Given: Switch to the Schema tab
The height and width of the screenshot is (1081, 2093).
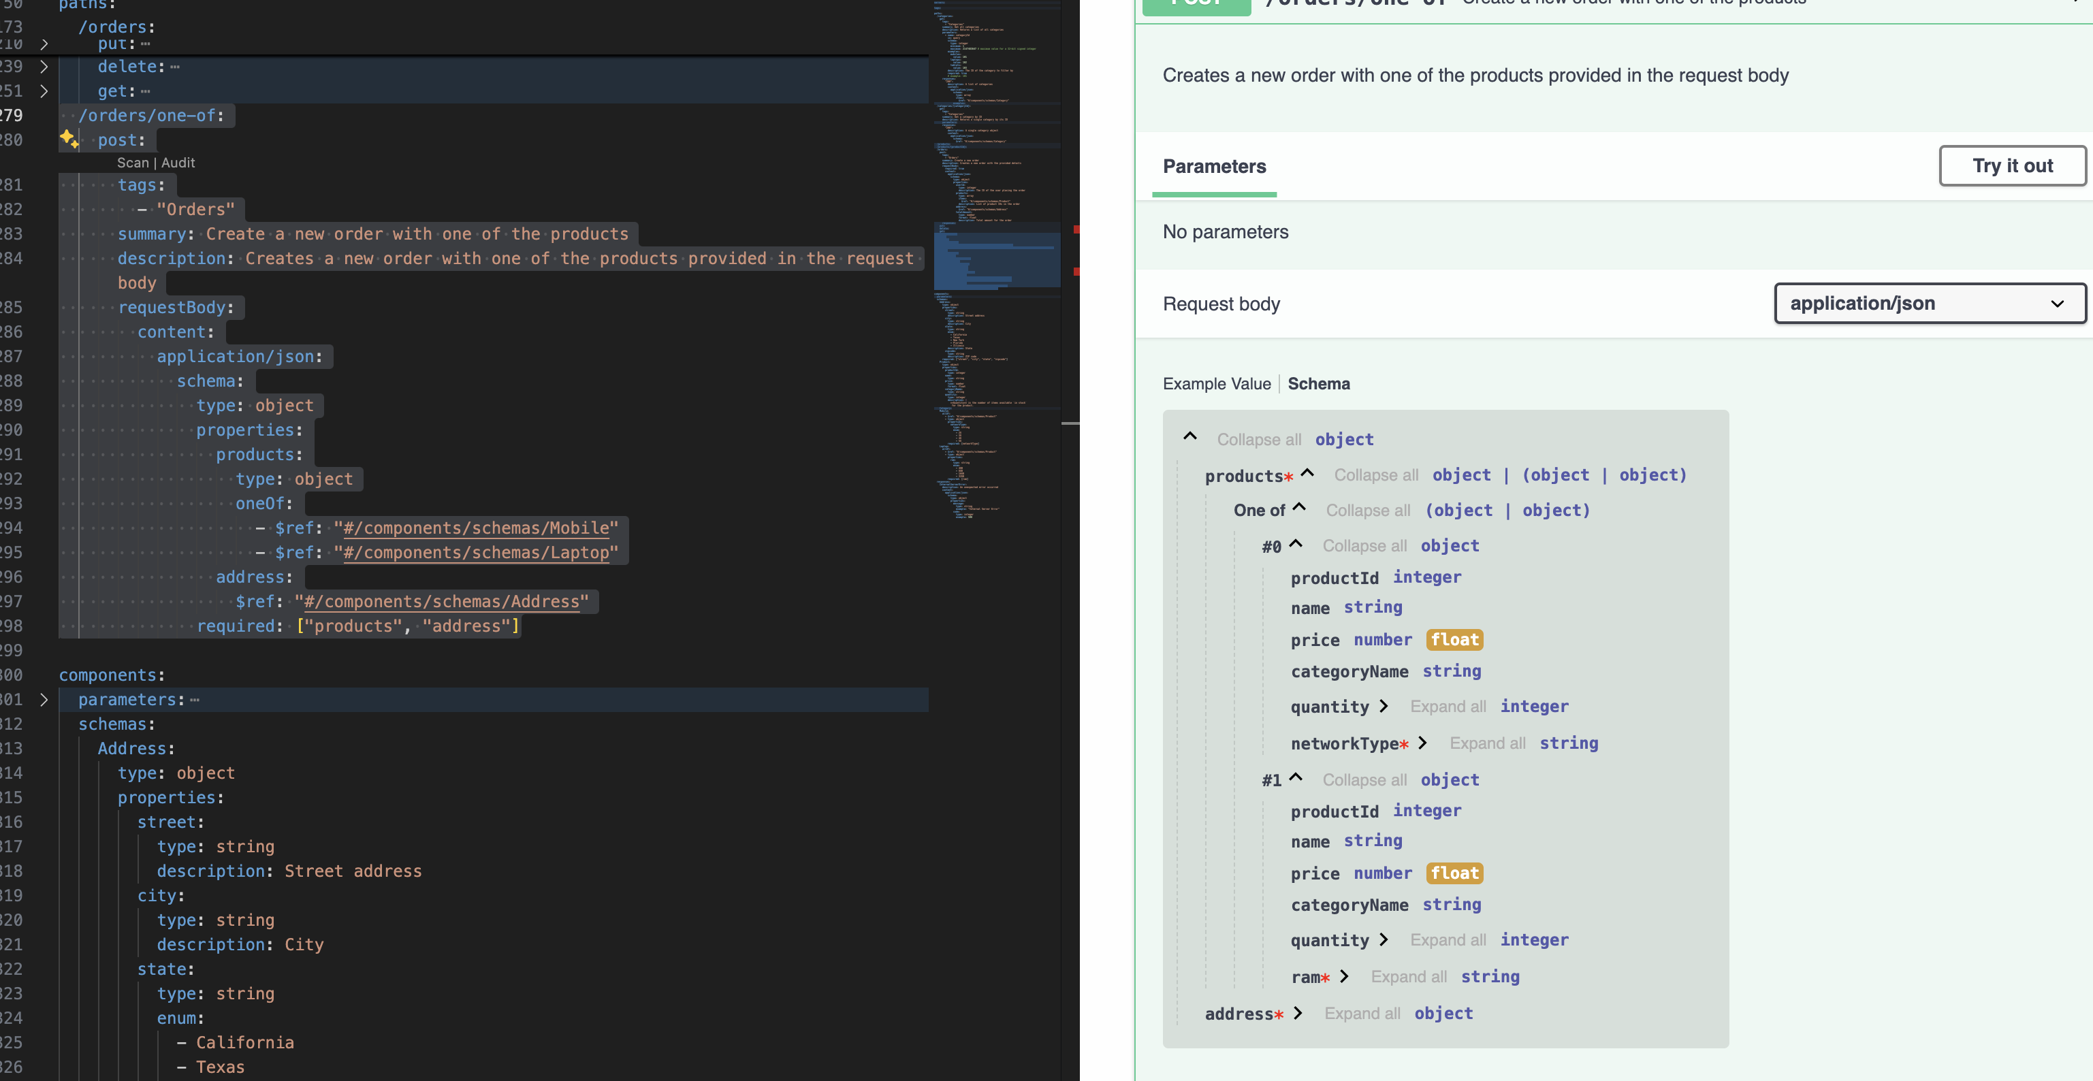Looking at the screenshot, I should pos(1318,383).
